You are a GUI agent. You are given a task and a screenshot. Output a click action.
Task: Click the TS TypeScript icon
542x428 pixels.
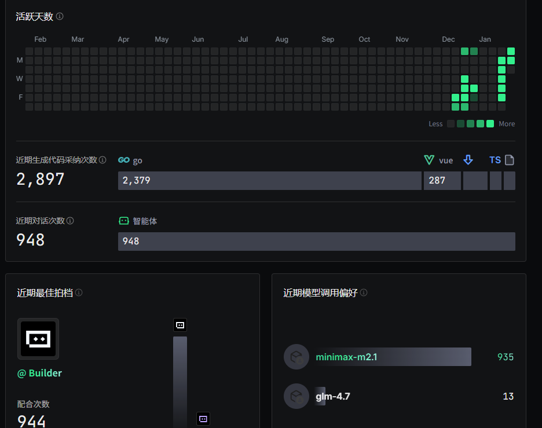[x=495, y=160]
